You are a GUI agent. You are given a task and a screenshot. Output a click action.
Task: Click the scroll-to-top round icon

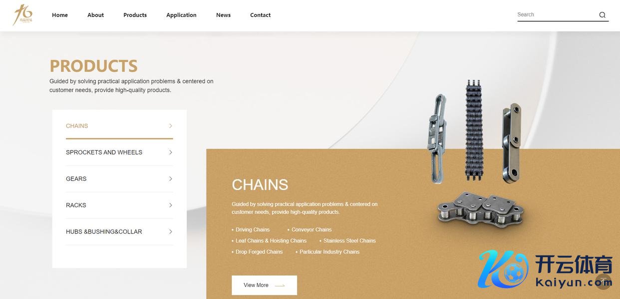603,282
